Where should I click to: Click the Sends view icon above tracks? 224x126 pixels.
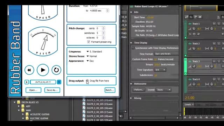(196, 17)
